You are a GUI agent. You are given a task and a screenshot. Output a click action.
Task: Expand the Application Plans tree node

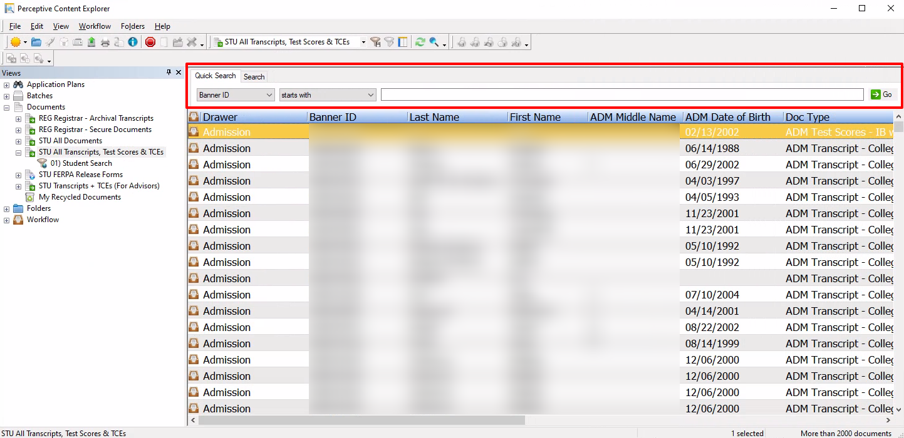coord(7,85)
